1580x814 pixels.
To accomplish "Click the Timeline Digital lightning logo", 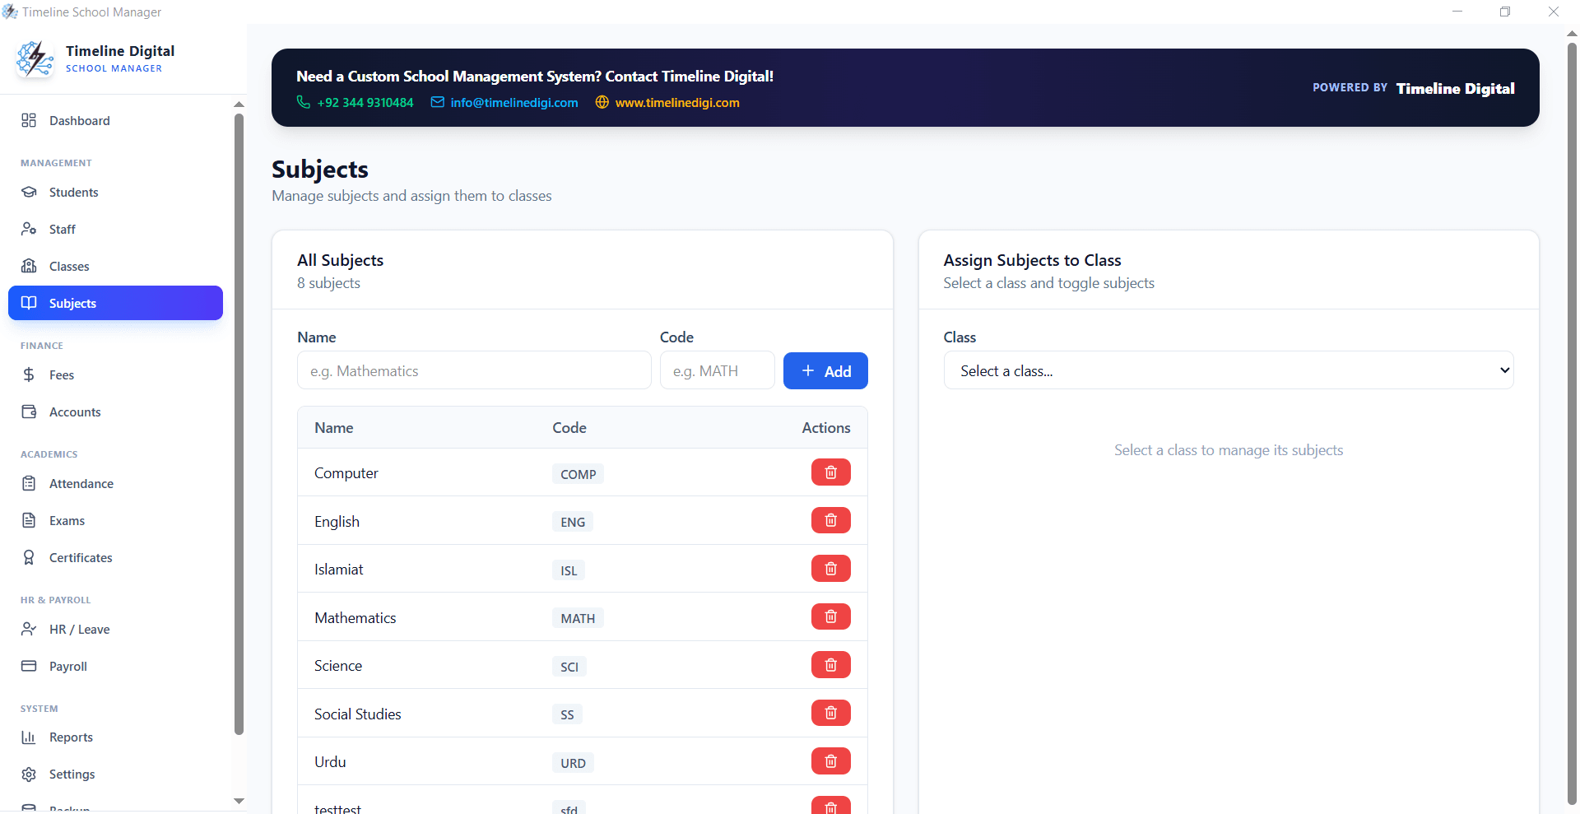I will 35,58.
